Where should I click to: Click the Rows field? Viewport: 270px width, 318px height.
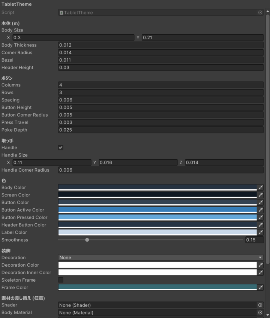tap(161, 92)
